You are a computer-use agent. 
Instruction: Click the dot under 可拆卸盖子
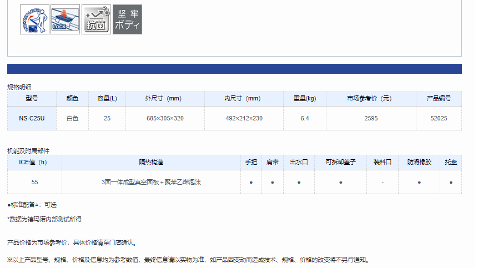coord(340,183)
